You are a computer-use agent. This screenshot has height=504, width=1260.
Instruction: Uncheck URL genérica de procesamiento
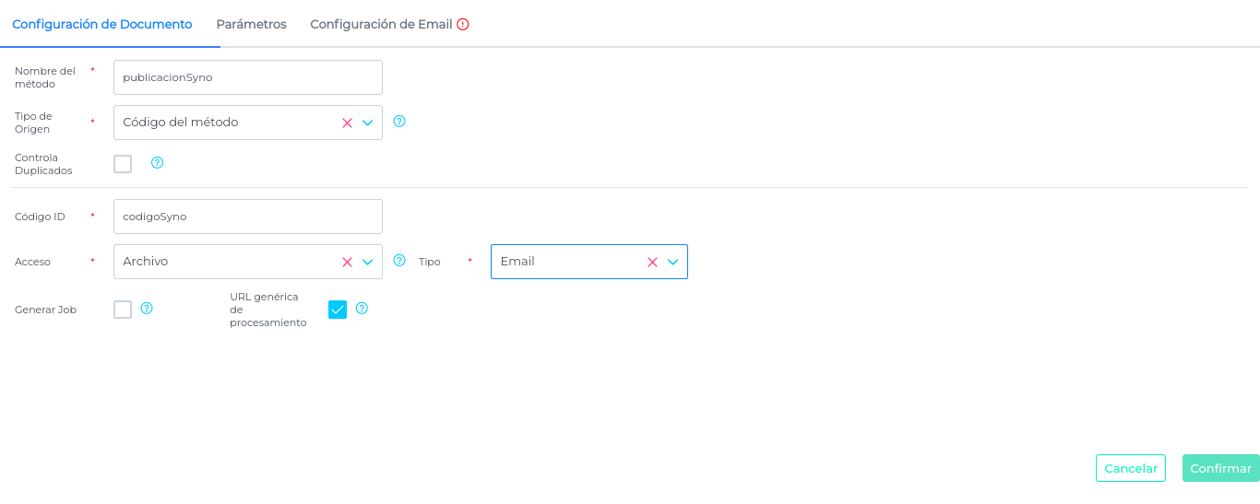338,310
